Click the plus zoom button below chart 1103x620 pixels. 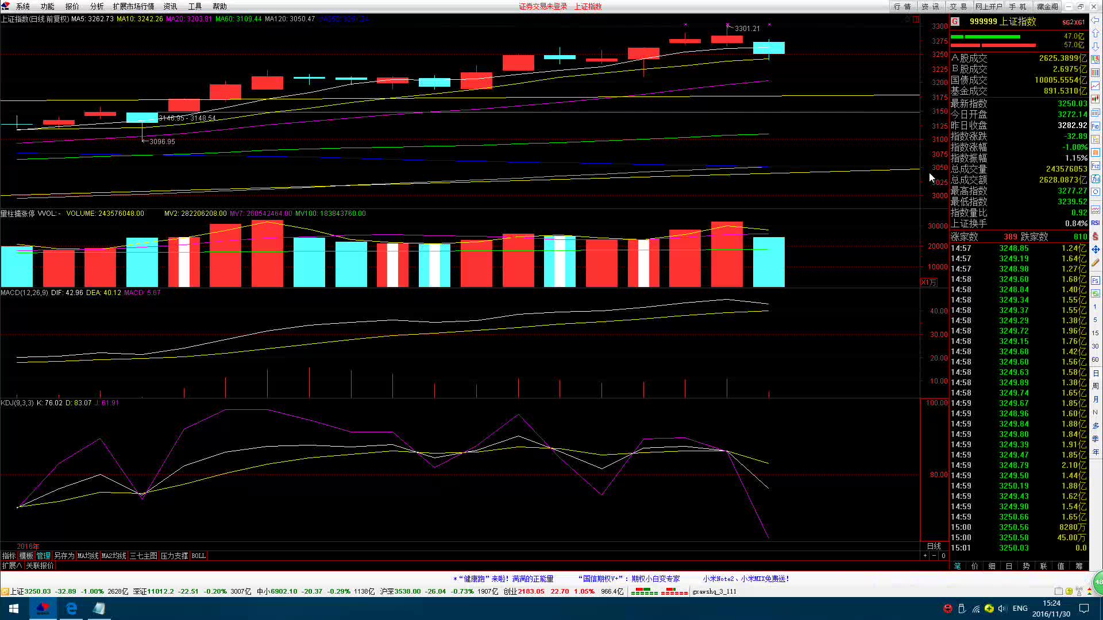pos(925,556)
